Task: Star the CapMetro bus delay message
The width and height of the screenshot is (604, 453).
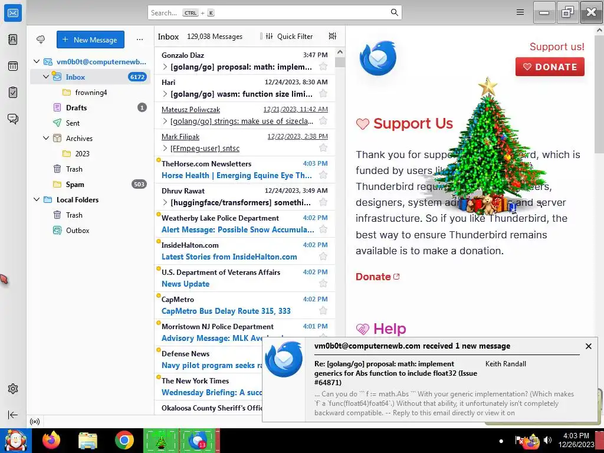Action: tap(323, 311)
